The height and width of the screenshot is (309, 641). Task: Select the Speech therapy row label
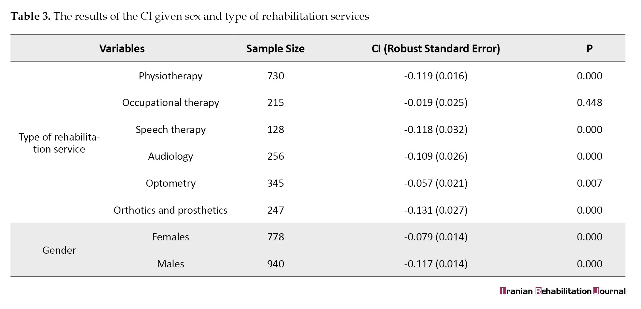pyautogui.click(x=170, y=129)
